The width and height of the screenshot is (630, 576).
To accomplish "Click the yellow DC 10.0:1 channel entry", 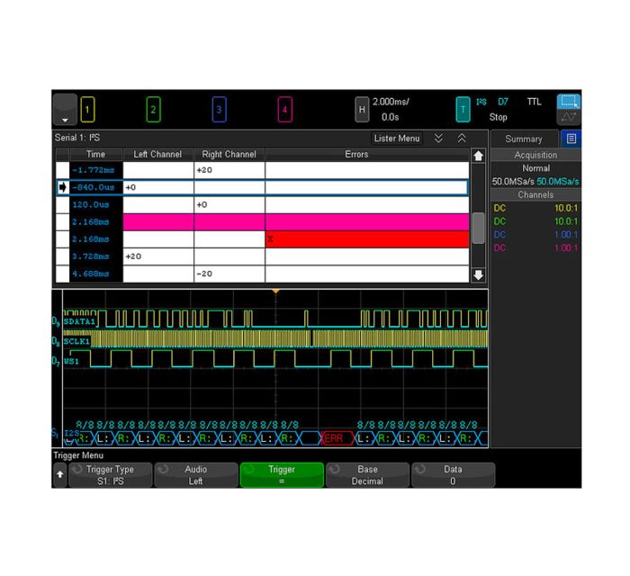I will coord(535,208).
